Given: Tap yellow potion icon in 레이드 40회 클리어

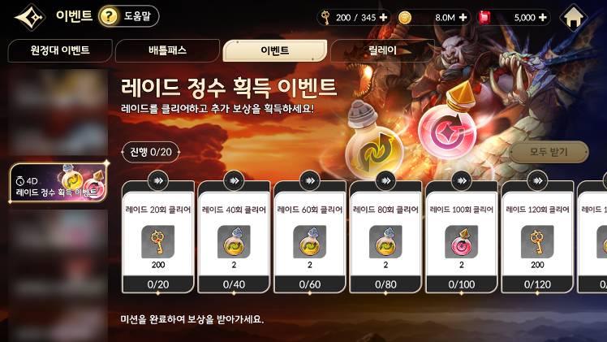Looking at the screenshot, I should tap(234, 242).
